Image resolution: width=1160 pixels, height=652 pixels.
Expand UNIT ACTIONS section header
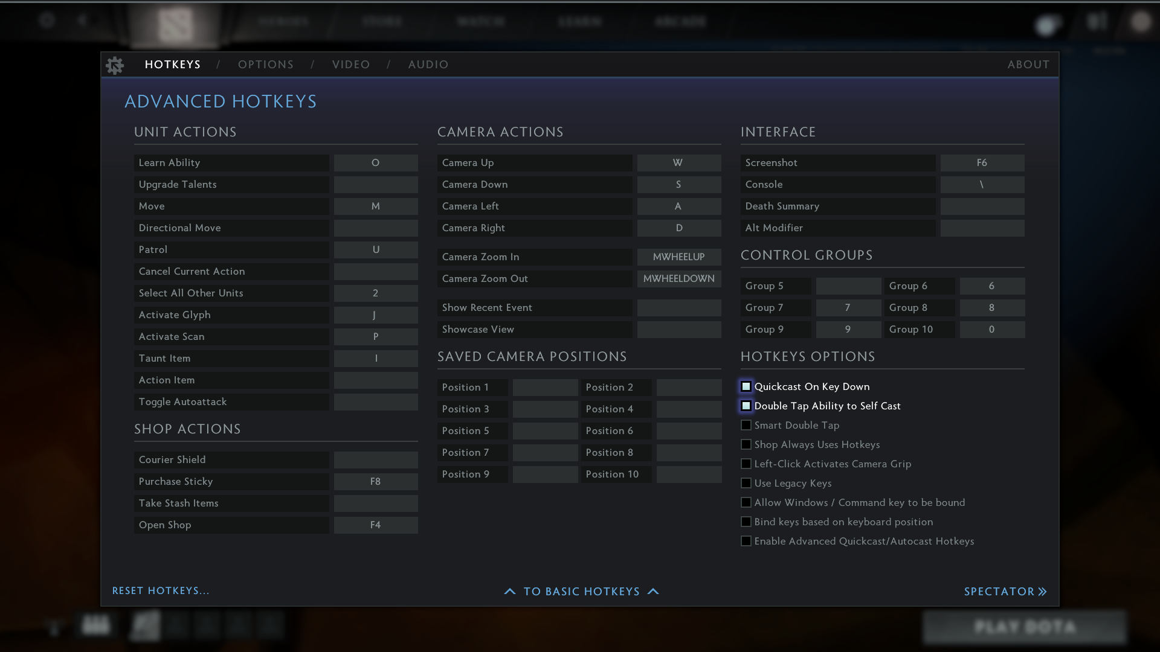click(185, 132)
